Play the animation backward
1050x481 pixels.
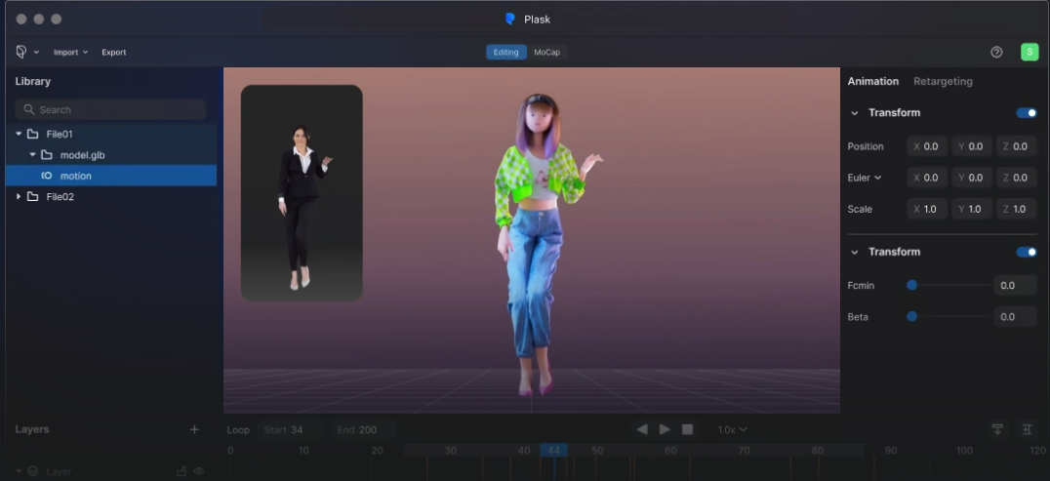pos(642,429)
